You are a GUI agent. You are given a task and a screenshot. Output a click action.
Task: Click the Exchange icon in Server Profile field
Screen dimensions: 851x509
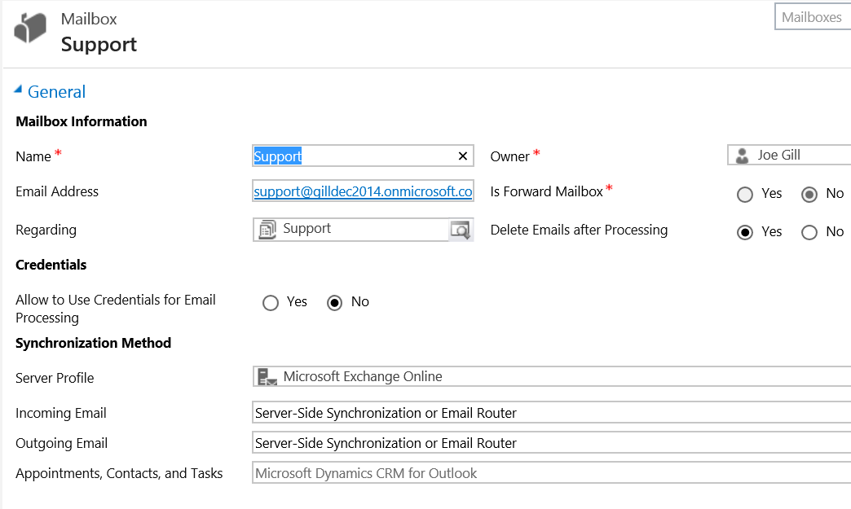[x=265, y=376]
